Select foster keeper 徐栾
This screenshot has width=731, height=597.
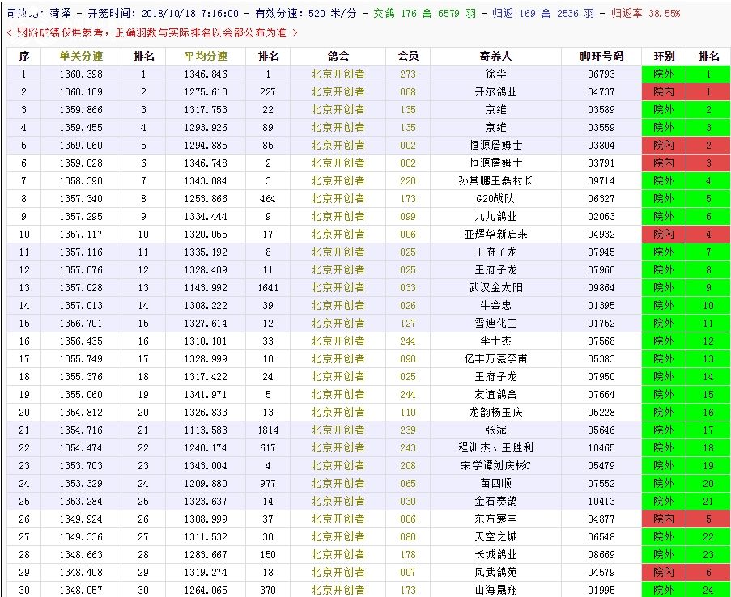(x=495, y=74)
